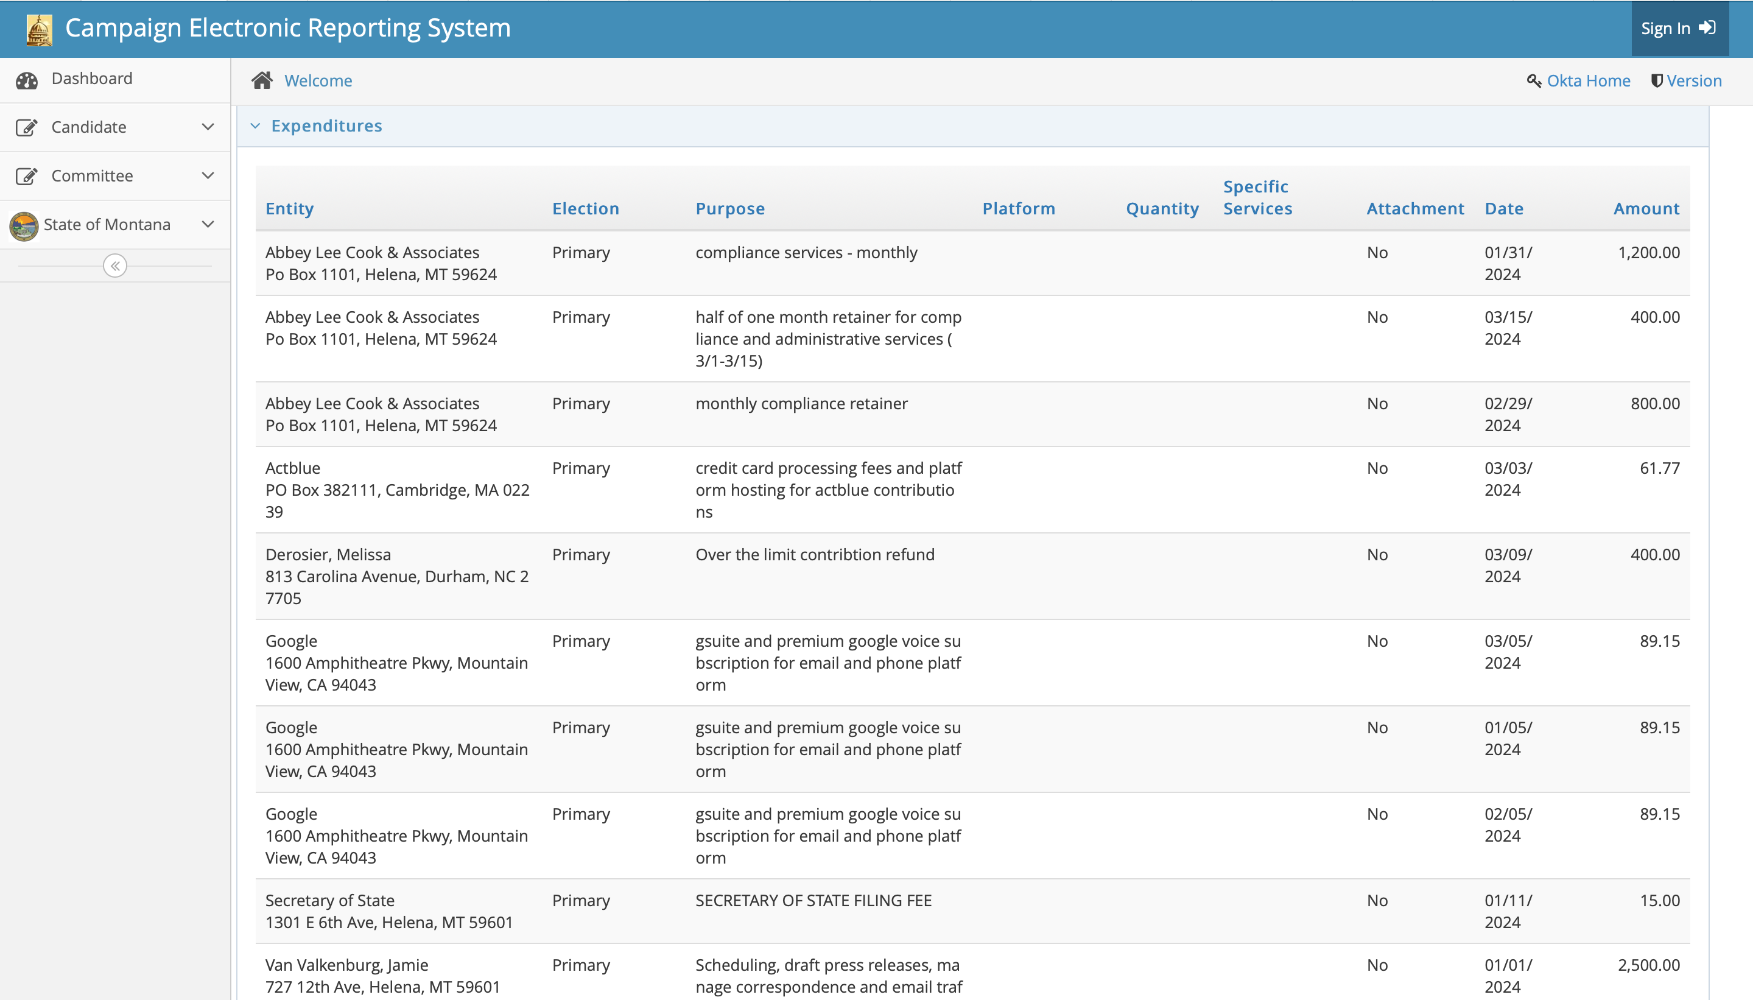Collapse the Expenditures panel

[256, 125]
